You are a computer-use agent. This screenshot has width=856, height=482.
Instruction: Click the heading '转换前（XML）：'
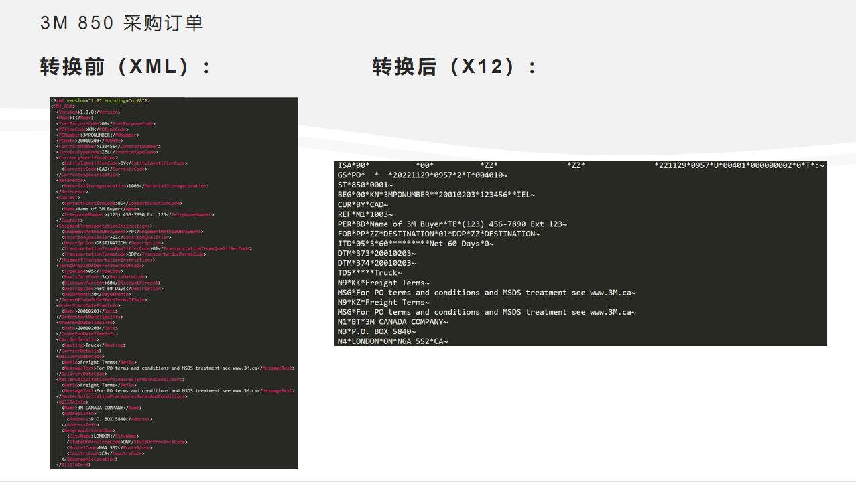[x=126, y=67]
